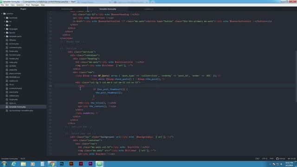The height and width of the screenshot is (167, 297).
Task: Open phpcs.xml.dist from the tree
Action: tap(15, 73)
